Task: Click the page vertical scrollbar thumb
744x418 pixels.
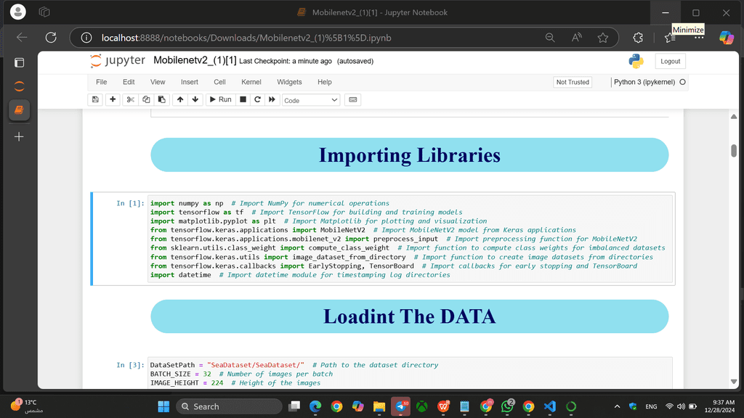Action: (734, 150)
